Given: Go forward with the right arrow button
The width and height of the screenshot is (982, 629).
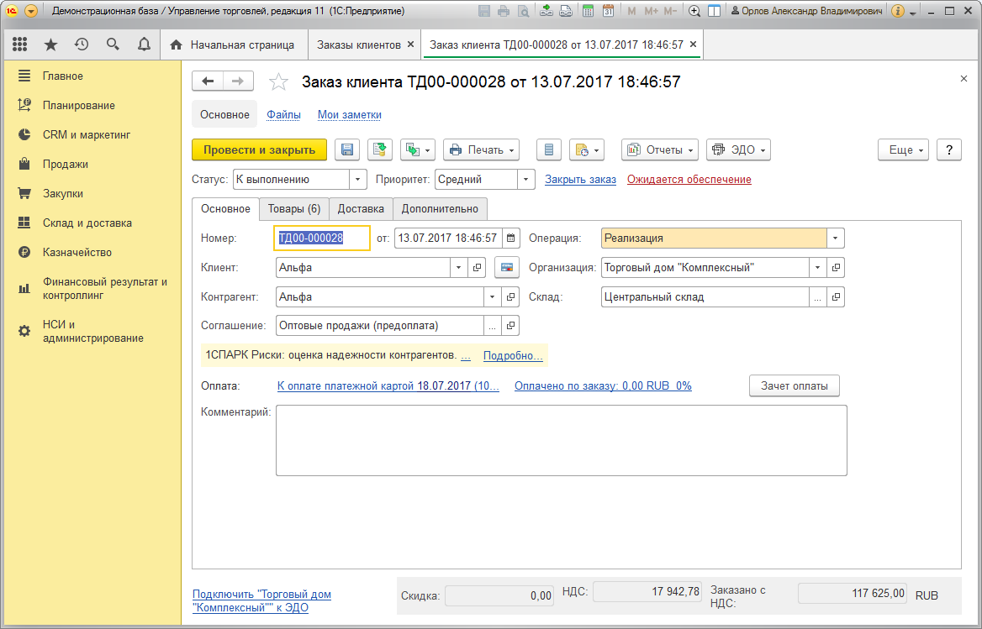Looking at the screenshot, I should pyautogui.click(x=238, y=81).
